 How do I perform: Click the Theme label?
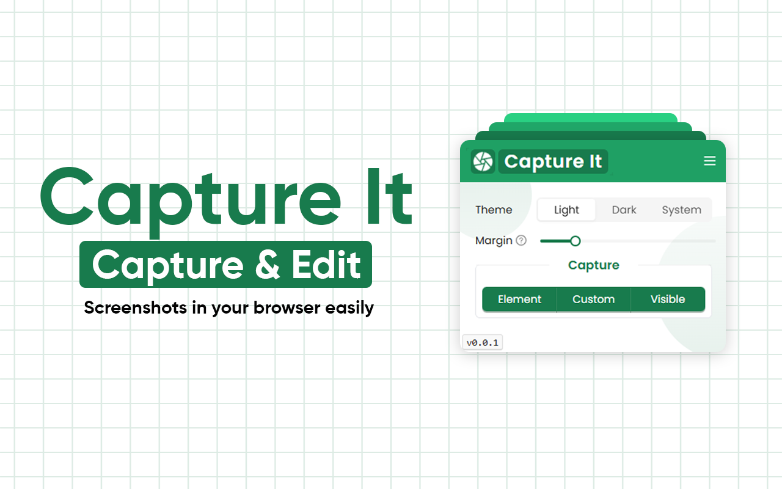coord(493,210)
